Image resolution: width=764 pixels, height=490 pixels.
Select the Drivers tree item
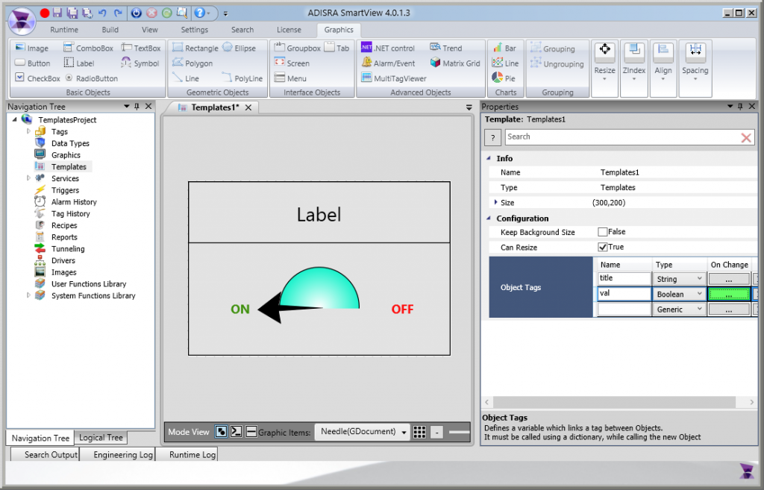tap(63, 260)
